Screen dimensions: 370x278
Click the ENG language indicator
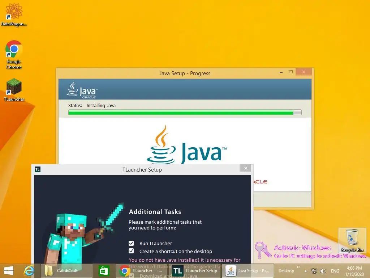[x=335, y=271]
